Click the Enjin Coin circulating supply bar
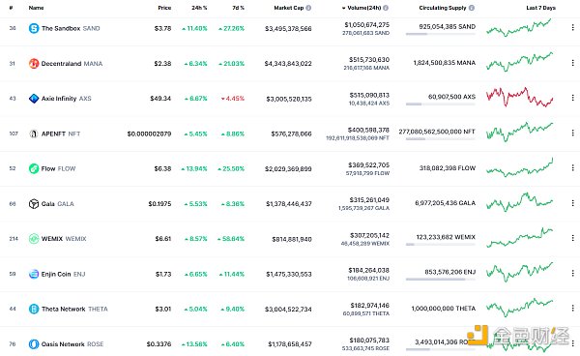Image resolution: width=580 pixels, height=356 pixels. (440, 280)
